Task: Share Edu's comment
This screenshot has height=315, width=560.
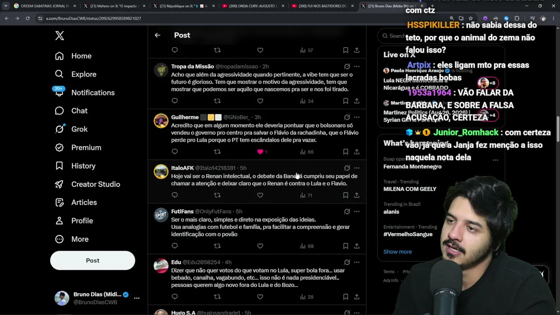Action: click(x=357, y=297)
